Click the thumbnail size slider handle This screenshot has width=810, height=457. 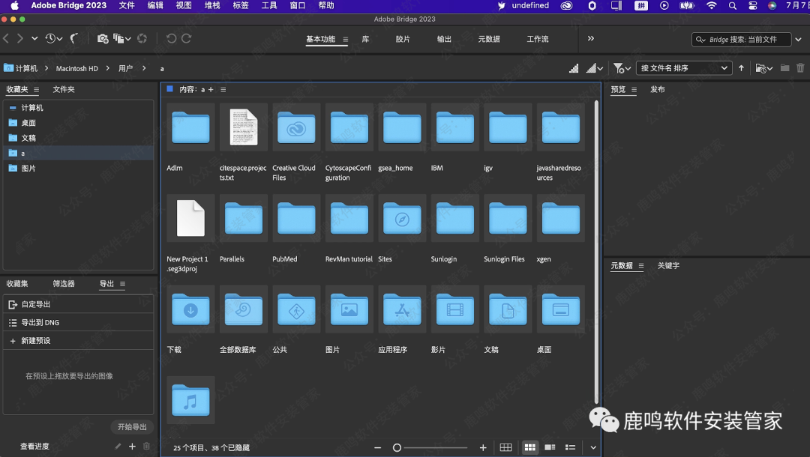tap(397, 447)
